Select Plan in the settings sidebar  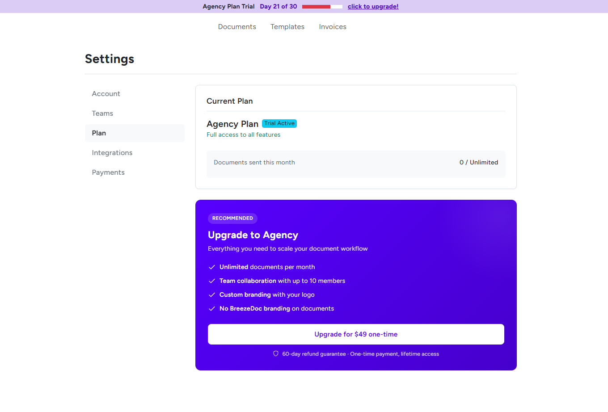point(99,133)
